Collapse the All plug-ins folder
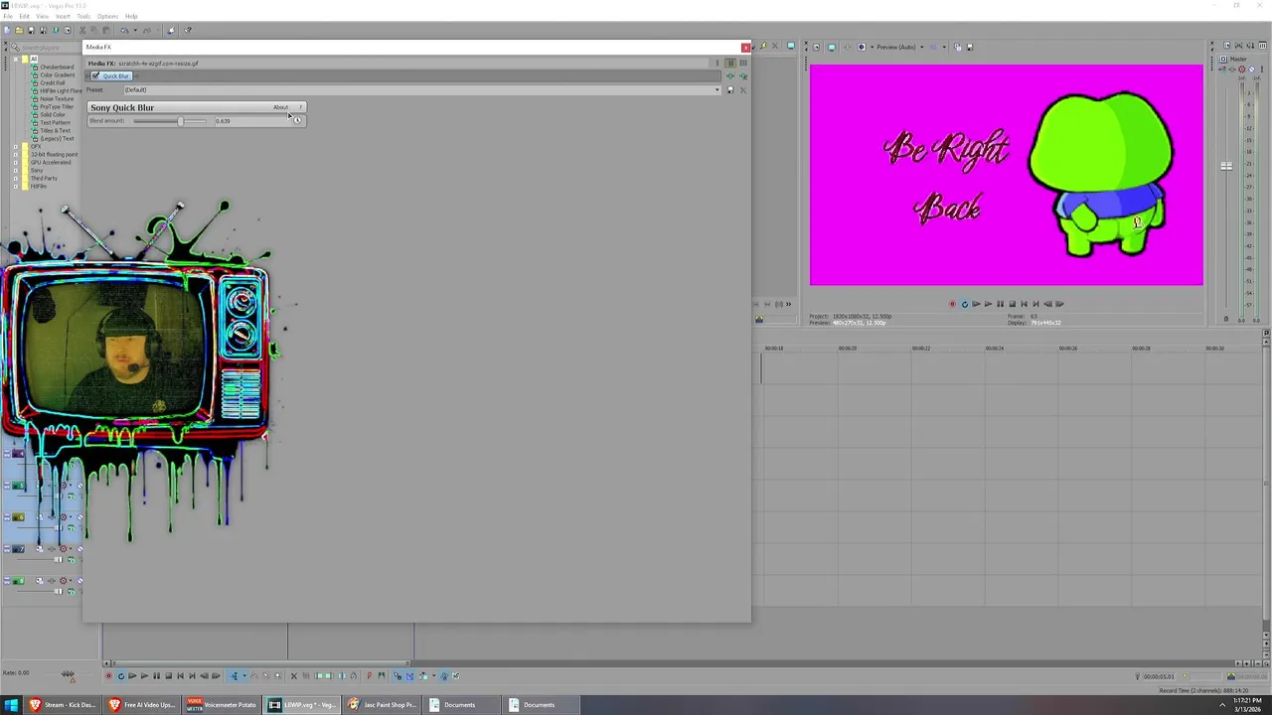Viewport: 1272px width, 715px height. pos(15,60)
